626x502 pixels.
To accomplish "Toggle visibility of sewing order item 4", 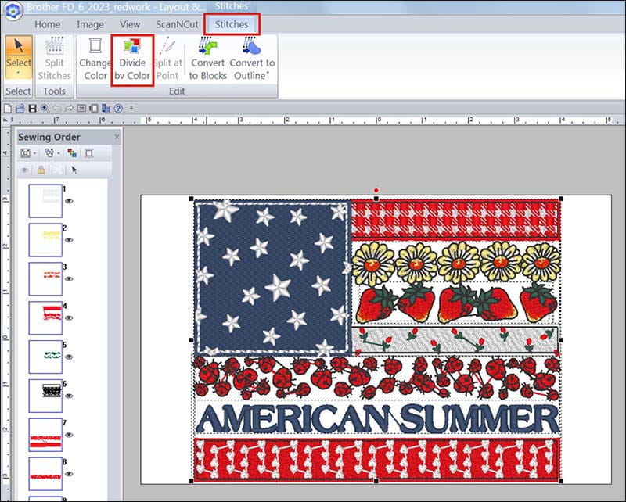I will click(70, 318).
